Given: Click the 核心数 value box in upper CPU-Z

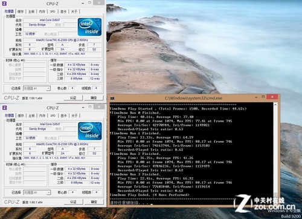Looking at the screenshot, I should (x=72, y=88).
